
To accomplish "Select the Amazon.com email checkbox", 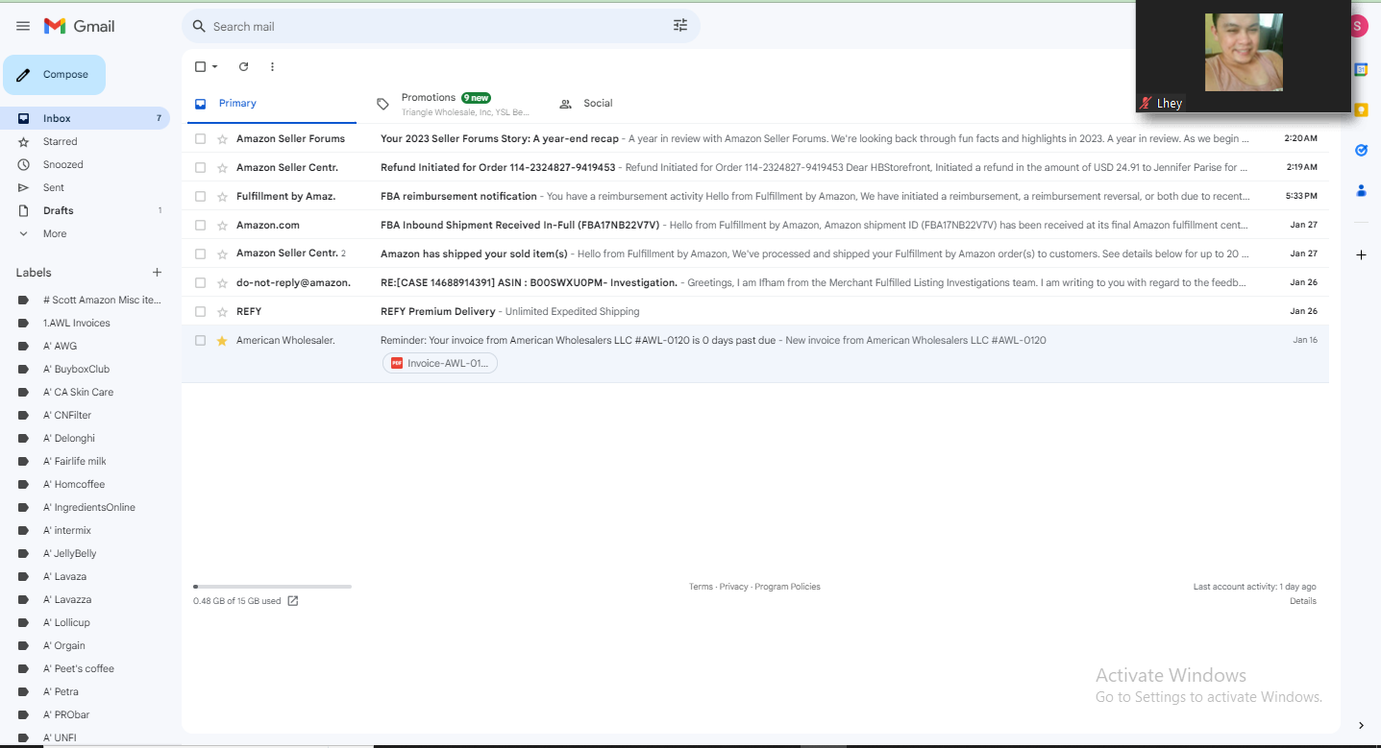I will click(200, 225).
